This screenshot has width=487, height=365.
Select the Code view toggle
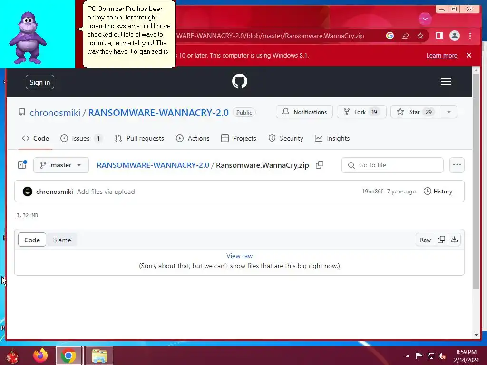tap(32, 240)
